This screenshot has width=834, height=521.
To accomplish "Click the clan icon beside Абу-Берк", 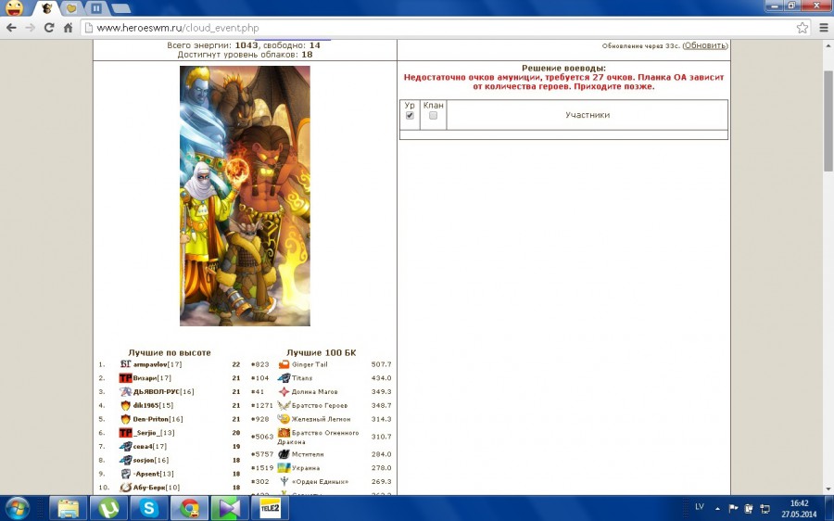I will (125, 488).
